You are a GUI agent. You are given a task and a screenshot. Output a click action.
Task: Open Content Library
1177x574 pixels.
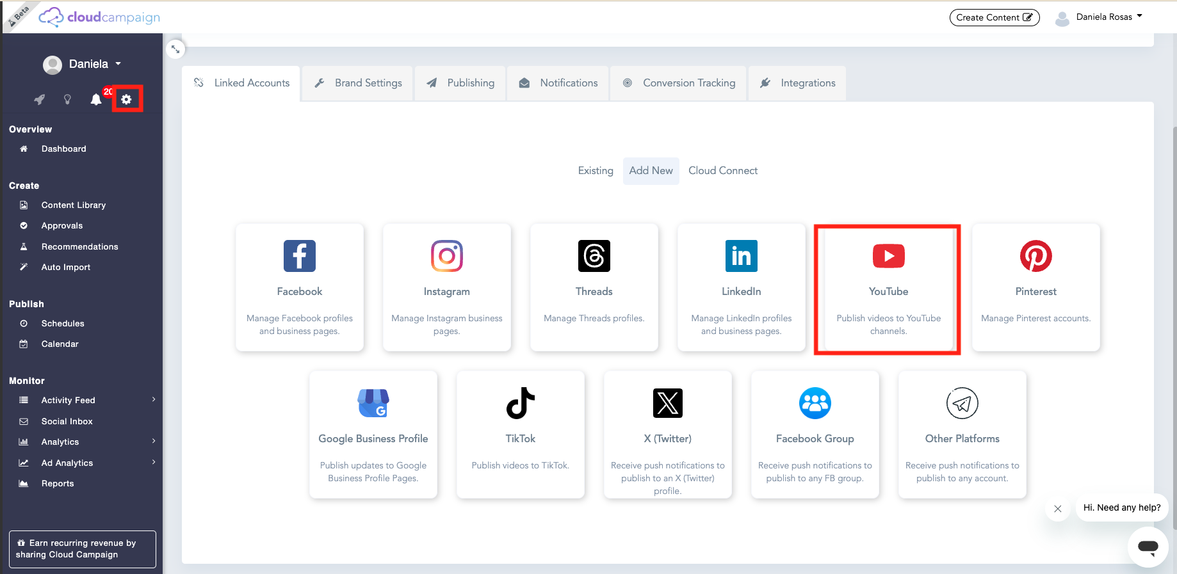(74, 205)
